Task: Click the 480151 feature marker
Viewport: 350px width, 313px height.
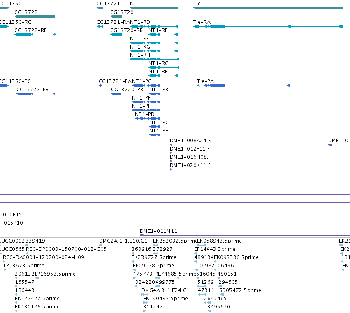Action: point(219,278)
